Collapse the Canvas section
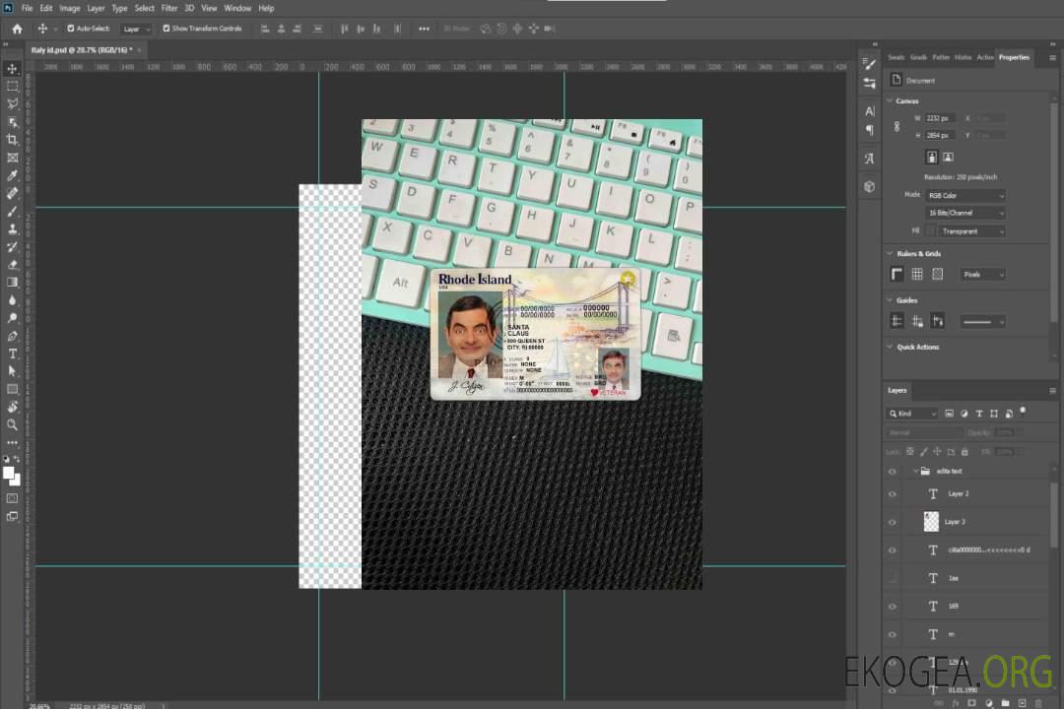Image resolution: width=1064 pixels, height=709 pixels. tap(890, 100)
